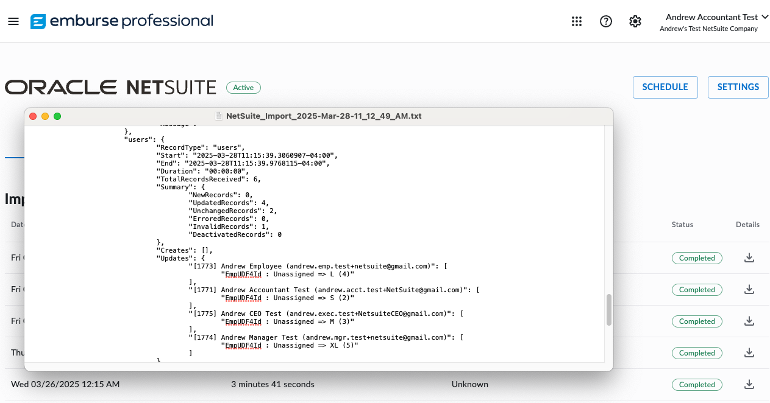The image size is (770, 403).
Task: Click the Status column header
Action: click(x=682, y=225)
